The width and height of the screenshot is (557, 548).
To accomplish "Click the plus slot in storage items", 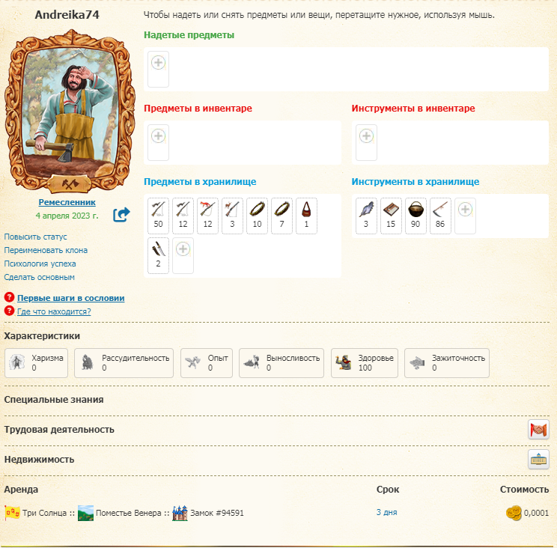I will tap(183, 255).
